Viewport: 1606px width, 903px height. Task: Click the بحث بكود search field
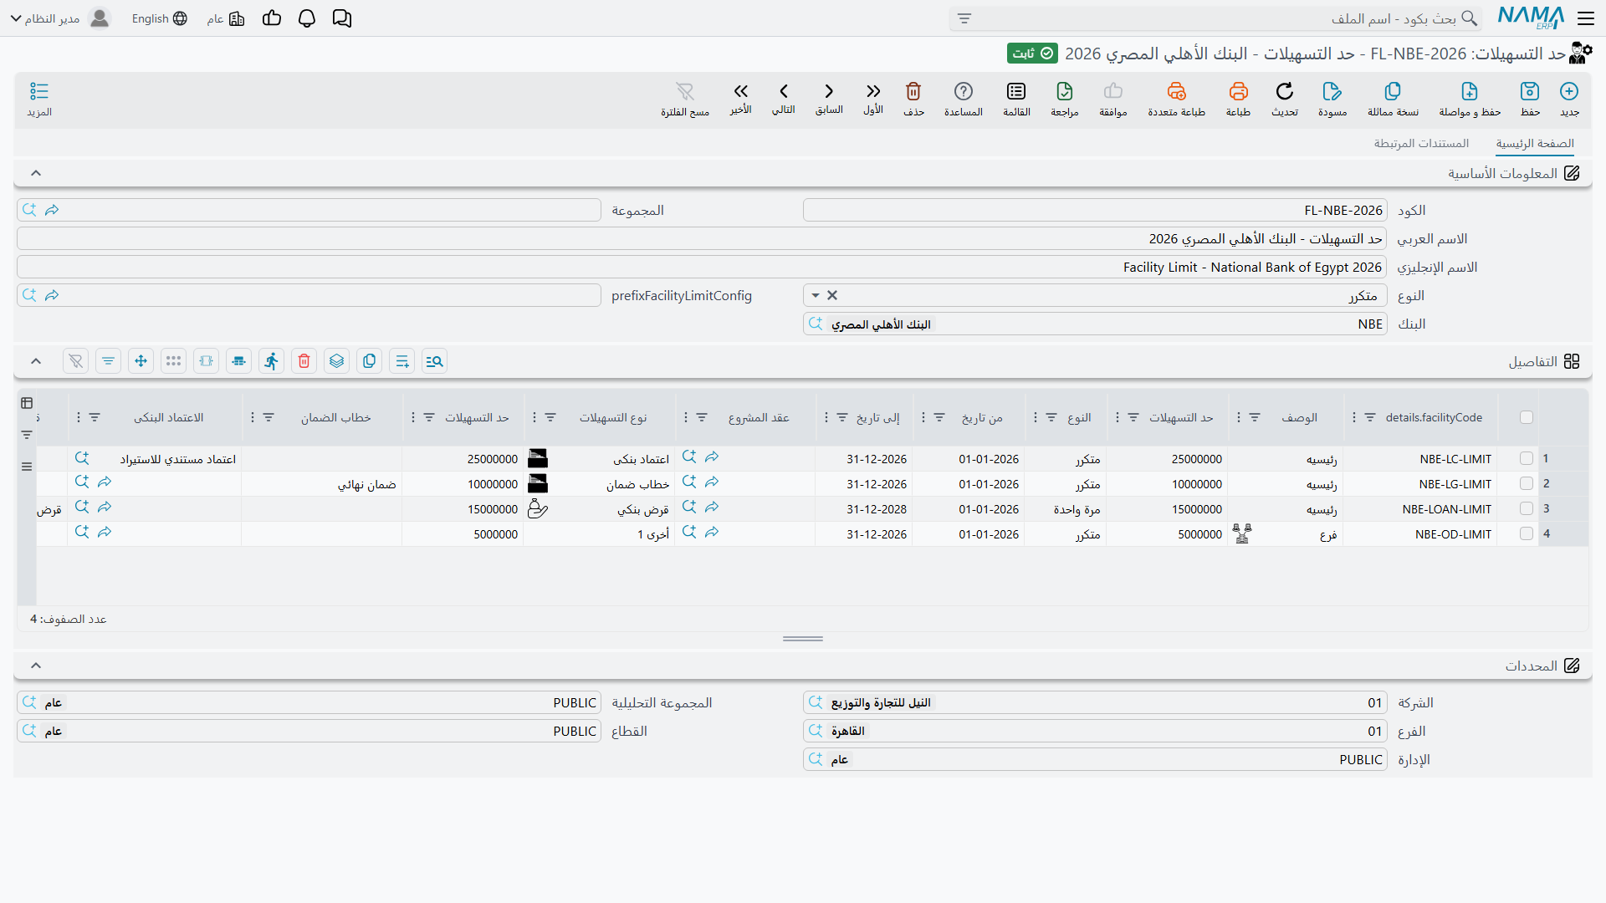click(x=1217, y=18)
